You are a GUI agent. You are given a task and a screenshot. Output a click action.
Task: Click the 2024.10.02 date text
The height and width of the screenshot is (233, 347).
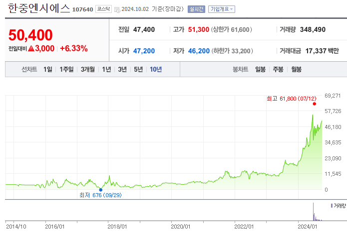pyautogui.click(x=135, y=9)
